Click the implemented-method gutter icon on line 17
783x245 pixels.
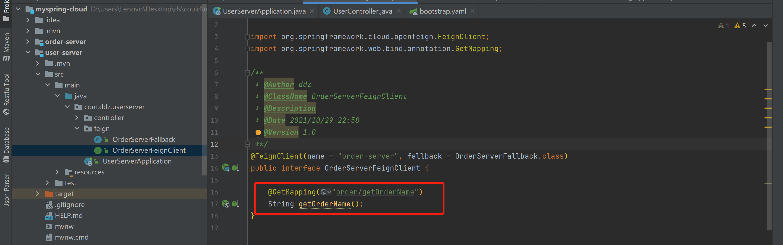(x=235, y=204)
